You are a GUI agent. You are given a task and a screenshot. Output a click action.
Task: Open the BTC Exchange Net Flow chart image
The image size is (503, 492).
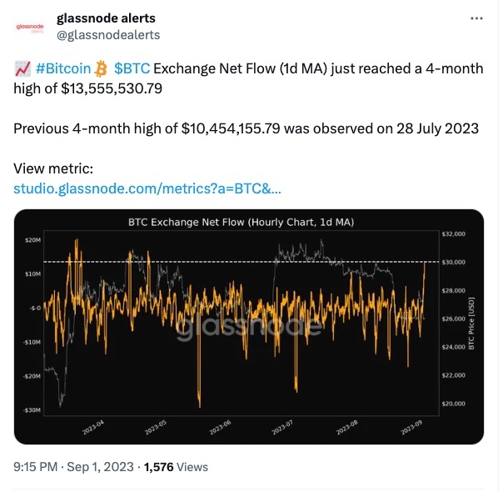(x=249, y=325)
